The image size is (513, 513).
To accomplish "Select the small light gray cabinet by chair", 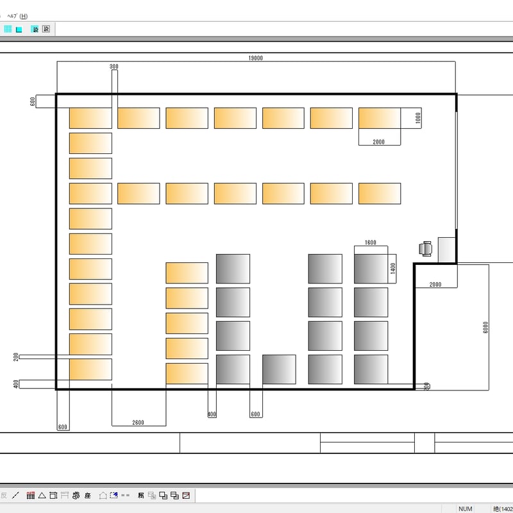I will pyautogui.click(x=446, y=249).
